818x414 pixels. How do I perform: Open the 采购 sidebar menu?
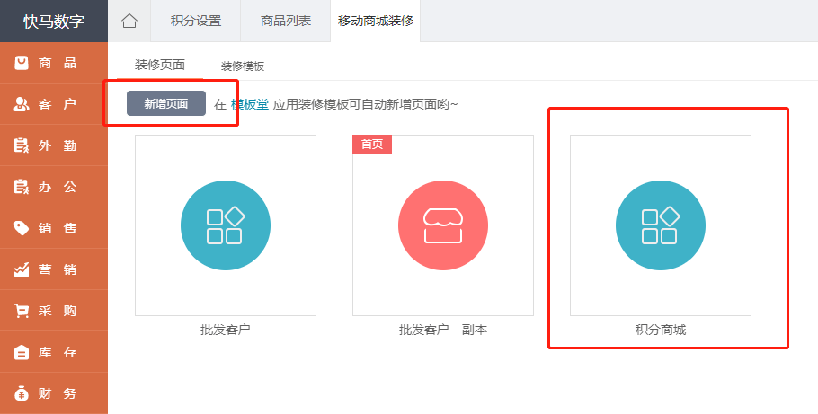[54, 311]
